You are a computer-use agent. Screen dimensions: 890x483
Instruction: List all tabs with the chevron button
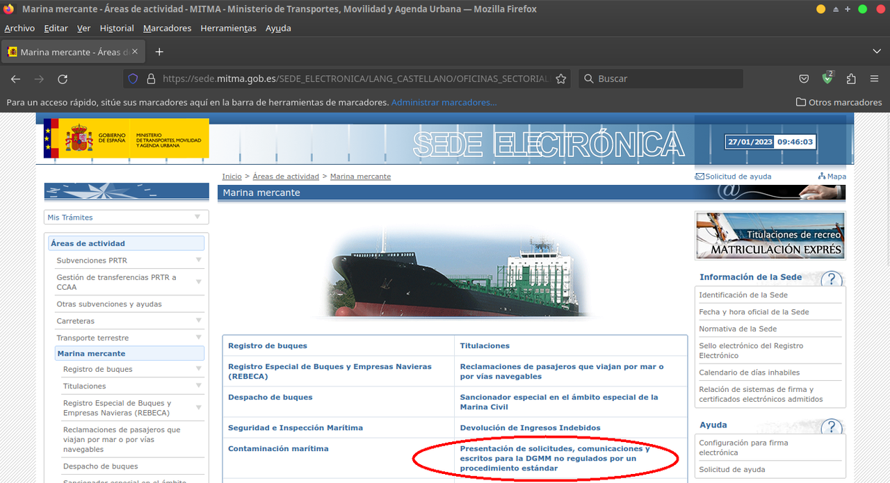click(876, 51)
